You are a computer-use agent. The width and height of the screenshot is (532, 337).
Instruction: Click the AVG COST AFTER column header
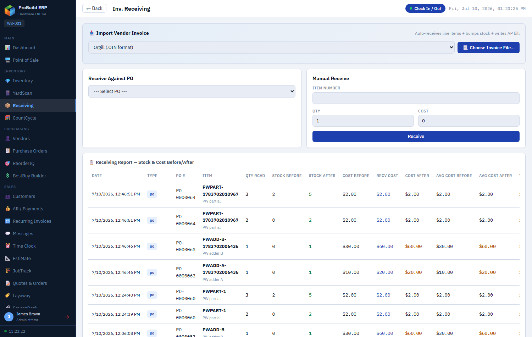(495, 176)
